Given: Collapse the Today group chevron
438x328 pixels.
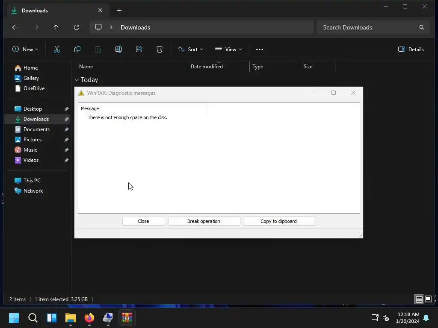Looking at the screenshot, I should coord(77,80).
